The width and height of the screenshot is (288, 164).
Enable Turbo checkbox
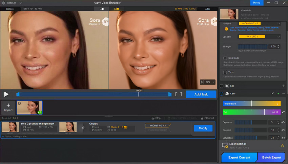click(x=225, y=72)
